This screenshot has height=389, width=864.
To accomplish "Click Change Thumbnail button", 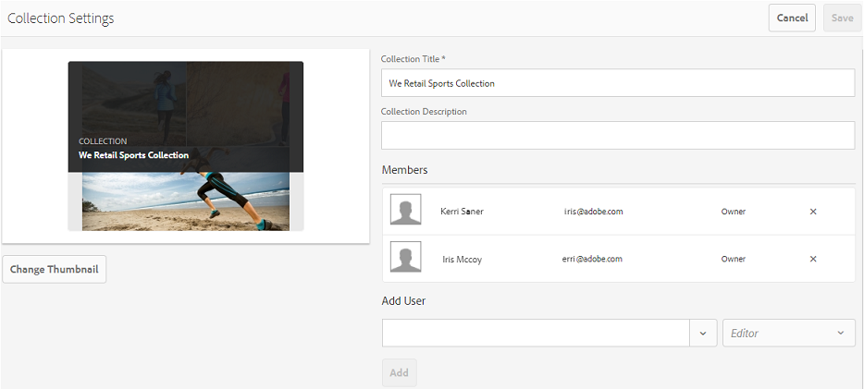I will 54,270.
